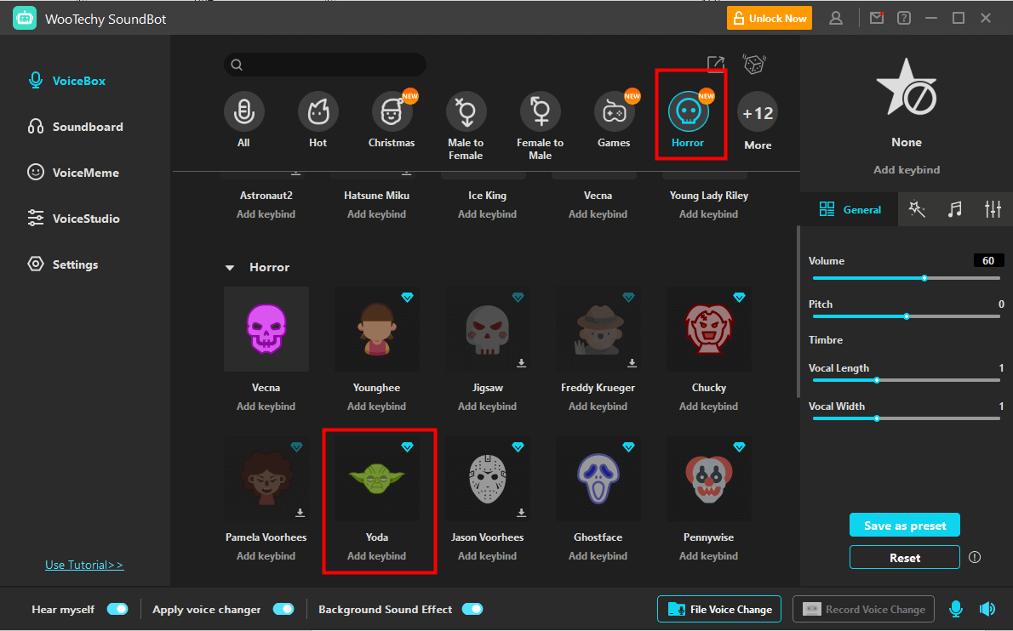The height and width of the screenshot is (631, 1013).
Task: Select the Female to Male category
Action: pos(540,112)
